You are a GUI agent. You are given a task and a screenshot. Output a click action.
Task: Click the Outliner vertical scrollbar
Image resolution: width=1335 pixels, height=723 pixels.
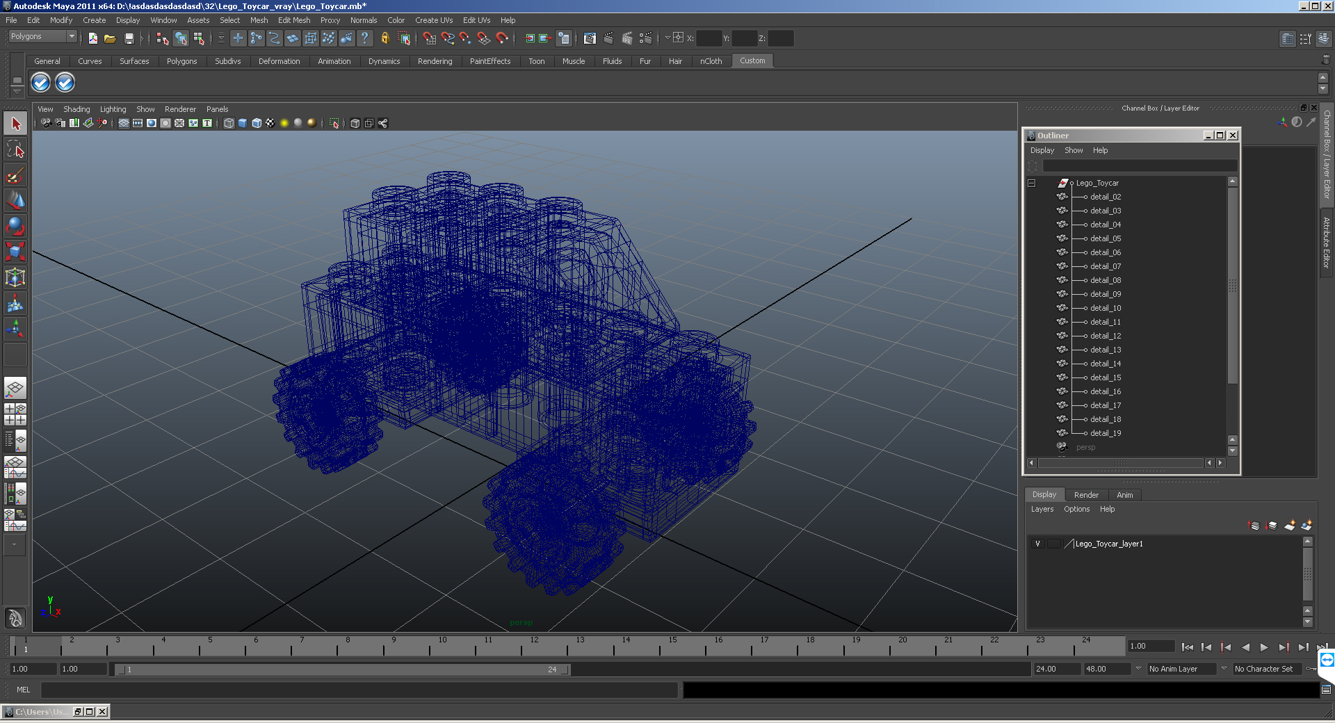[1233, 285]
